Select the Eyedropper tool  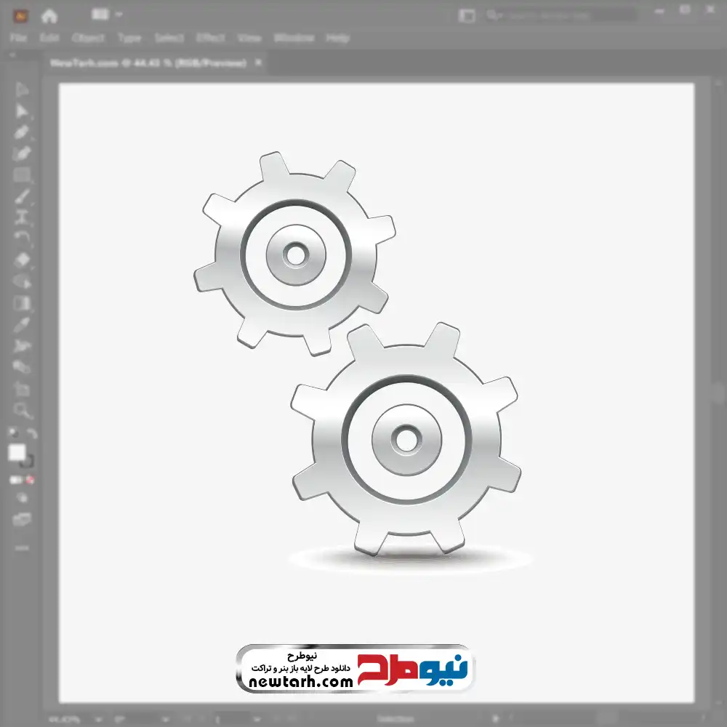(x=22, y=324)
